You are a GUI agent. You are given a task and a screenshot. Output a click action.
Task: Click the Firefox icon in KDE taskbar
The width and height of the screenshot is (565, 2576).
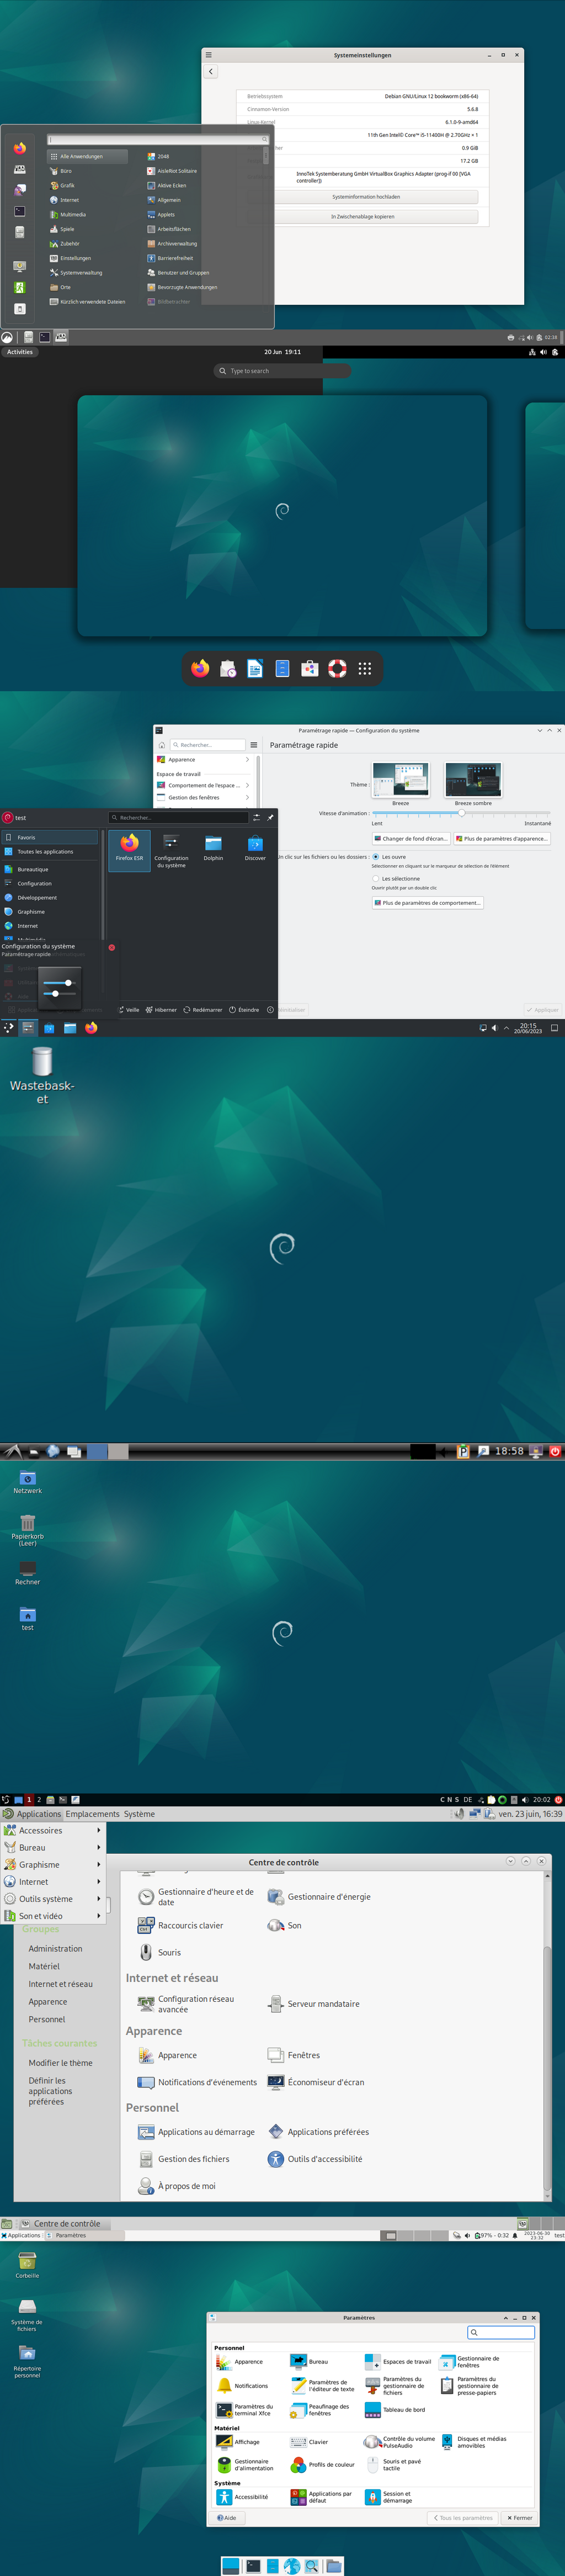(91, 1027)
